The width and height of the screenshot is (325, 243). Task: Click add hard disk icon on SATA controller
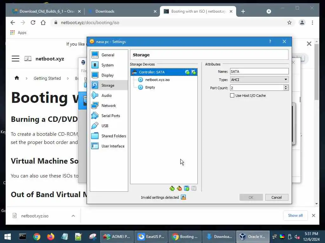tap(194, 72)
